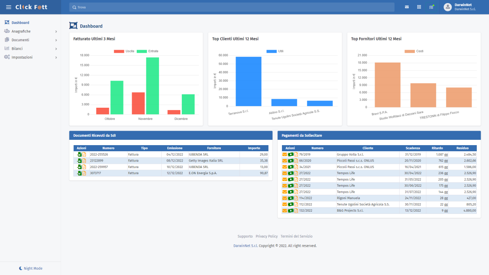Sort payments table by Ritardo header
This screenshot has width=489, height=275.
click(437, 148)
